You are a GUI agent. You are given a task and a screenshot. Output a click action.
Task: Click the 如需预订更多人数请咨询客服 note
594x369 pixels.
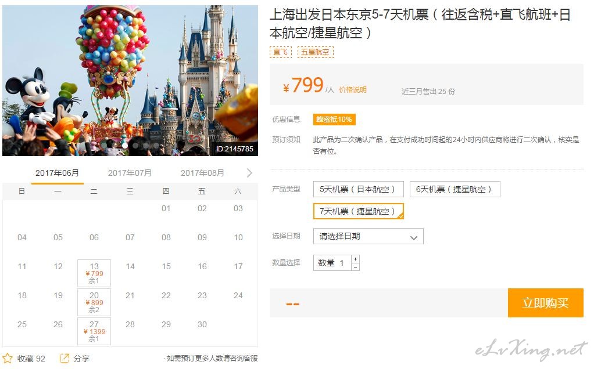coord(212,359)
